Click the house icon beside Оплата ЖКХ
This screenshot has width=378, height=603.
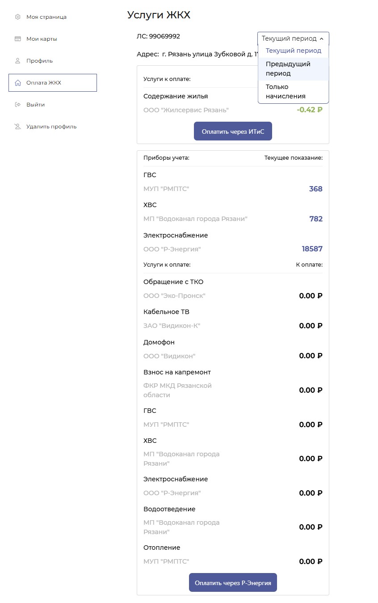pos(18,83)
